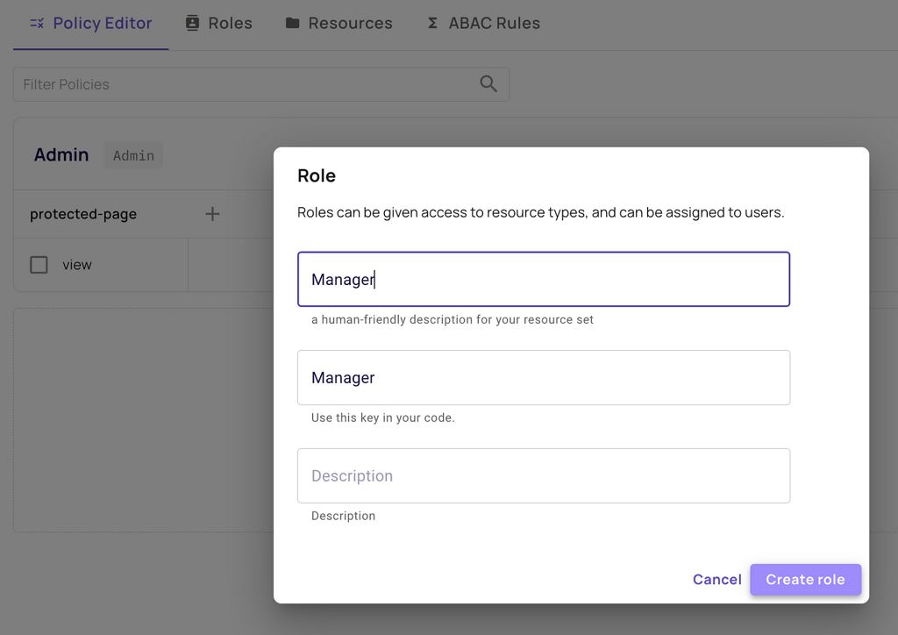This screenshot has height=635, width=898.
Task: Click the role key field
Action: (544, 378)
